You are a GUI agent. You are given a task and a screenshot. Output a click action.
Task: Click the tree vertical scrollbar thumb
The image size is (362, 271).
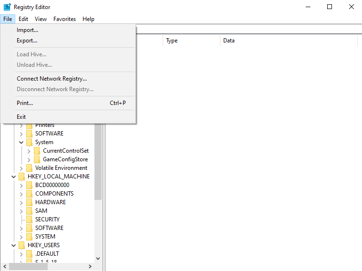(98, 162)
